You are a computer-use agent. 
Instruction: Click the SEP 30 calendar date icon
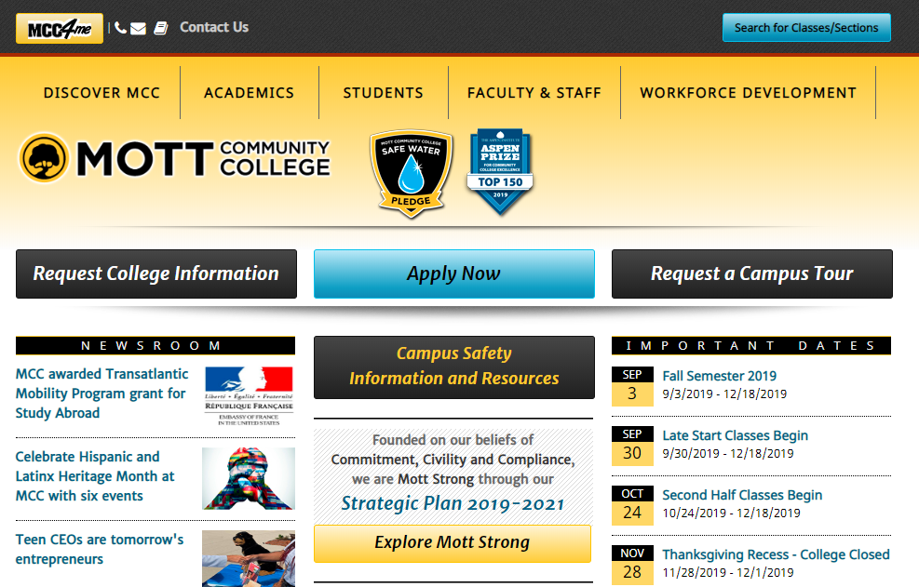click(x=632, y=446)
